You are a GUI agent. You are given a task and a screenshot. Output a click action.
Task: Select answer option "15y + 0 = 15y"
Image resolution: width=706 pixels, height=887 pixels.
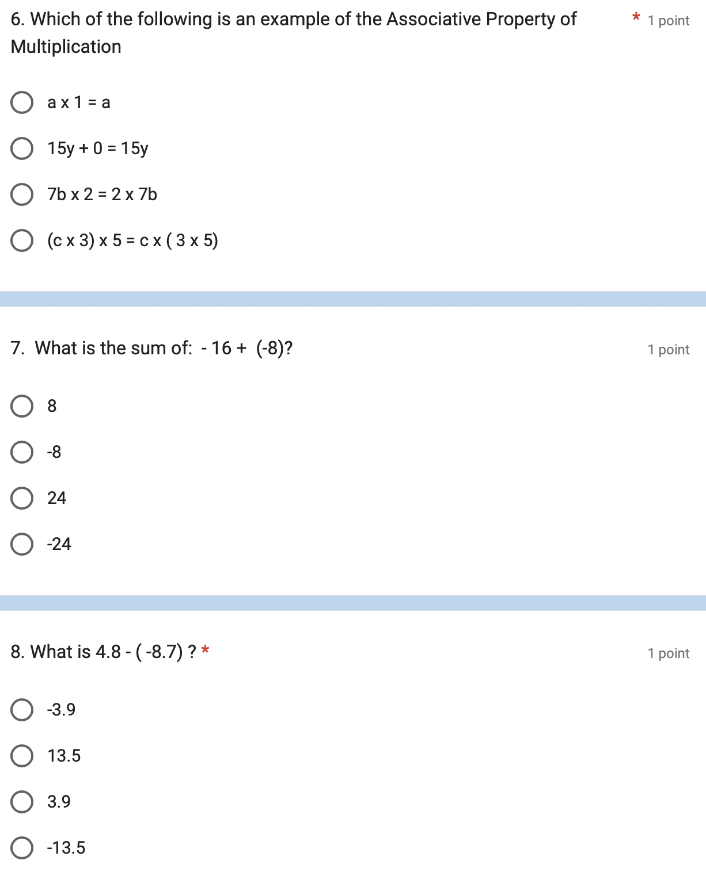22,148
